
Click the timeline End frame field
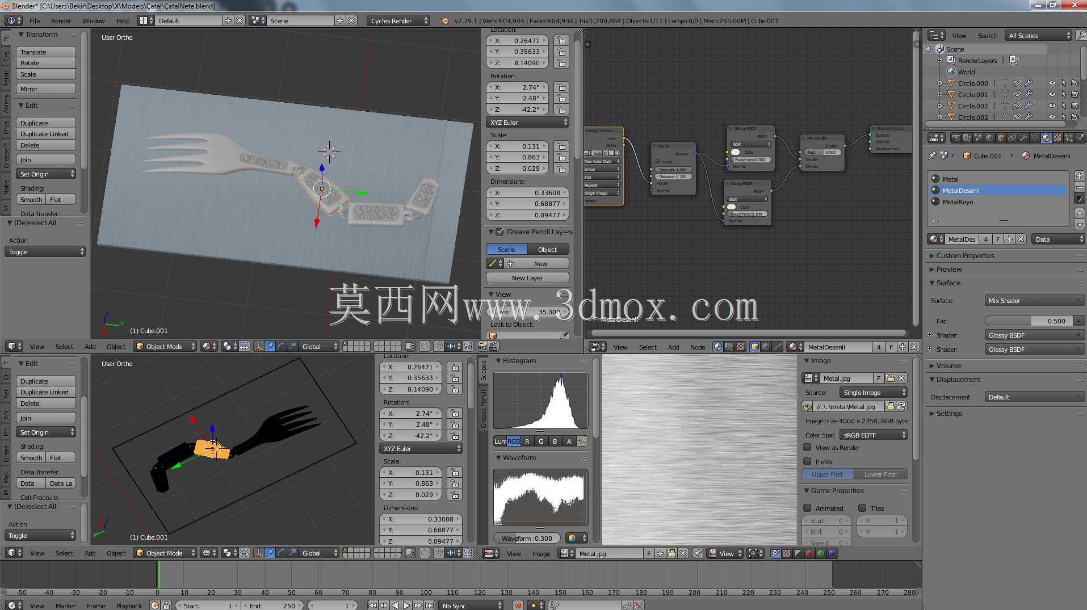(x=272, y=605)
